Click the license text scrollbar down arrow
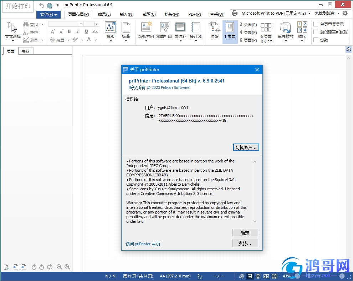This screenshot has height=281, width=353. (255, 221)
